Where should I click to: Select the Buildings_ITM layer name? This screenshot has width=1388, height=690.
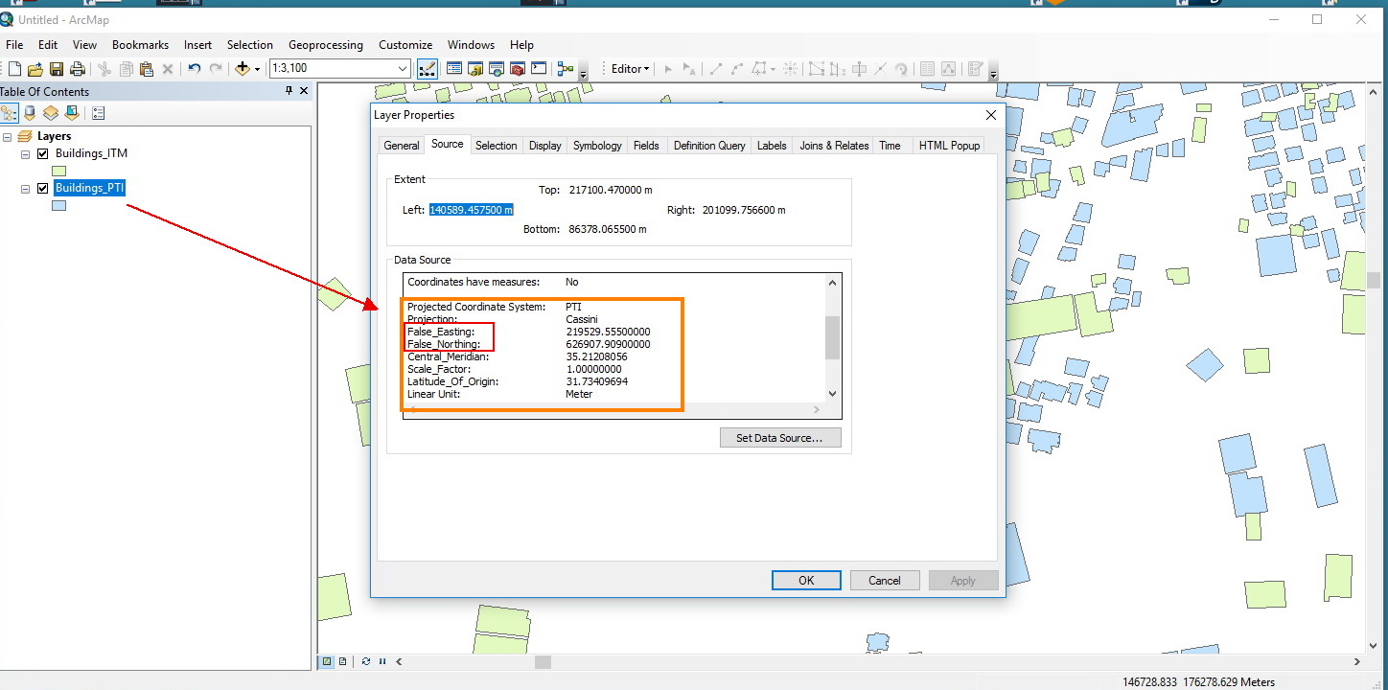[91, 153]
